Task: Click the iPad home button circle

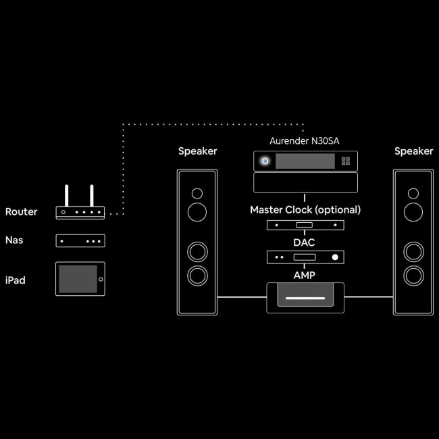Action: pos(101,280)
